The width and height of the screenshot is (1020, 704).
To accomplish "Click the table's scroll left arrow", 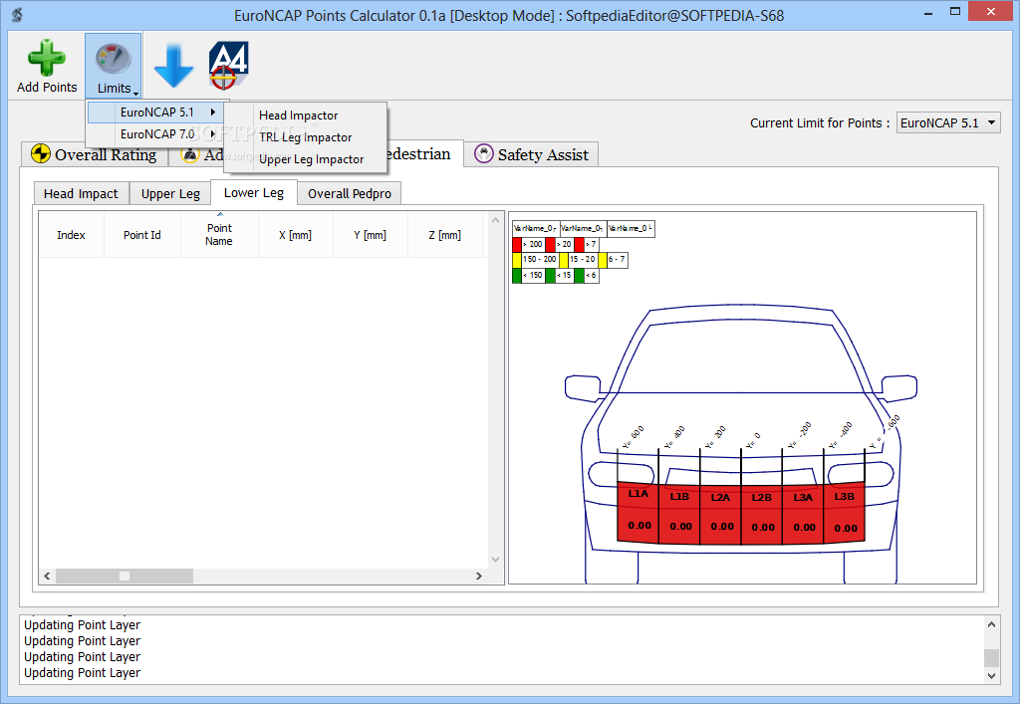I will pyautogui.click(x=47, y=576).
